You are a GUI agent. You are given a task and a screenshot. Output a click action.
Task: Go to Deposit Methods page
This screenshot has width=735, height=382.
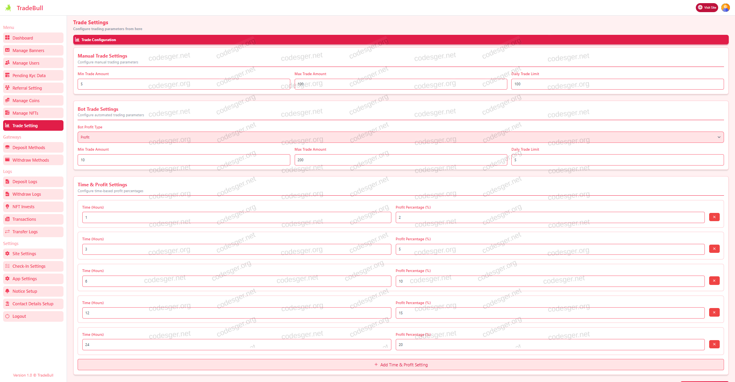(29, 148)
